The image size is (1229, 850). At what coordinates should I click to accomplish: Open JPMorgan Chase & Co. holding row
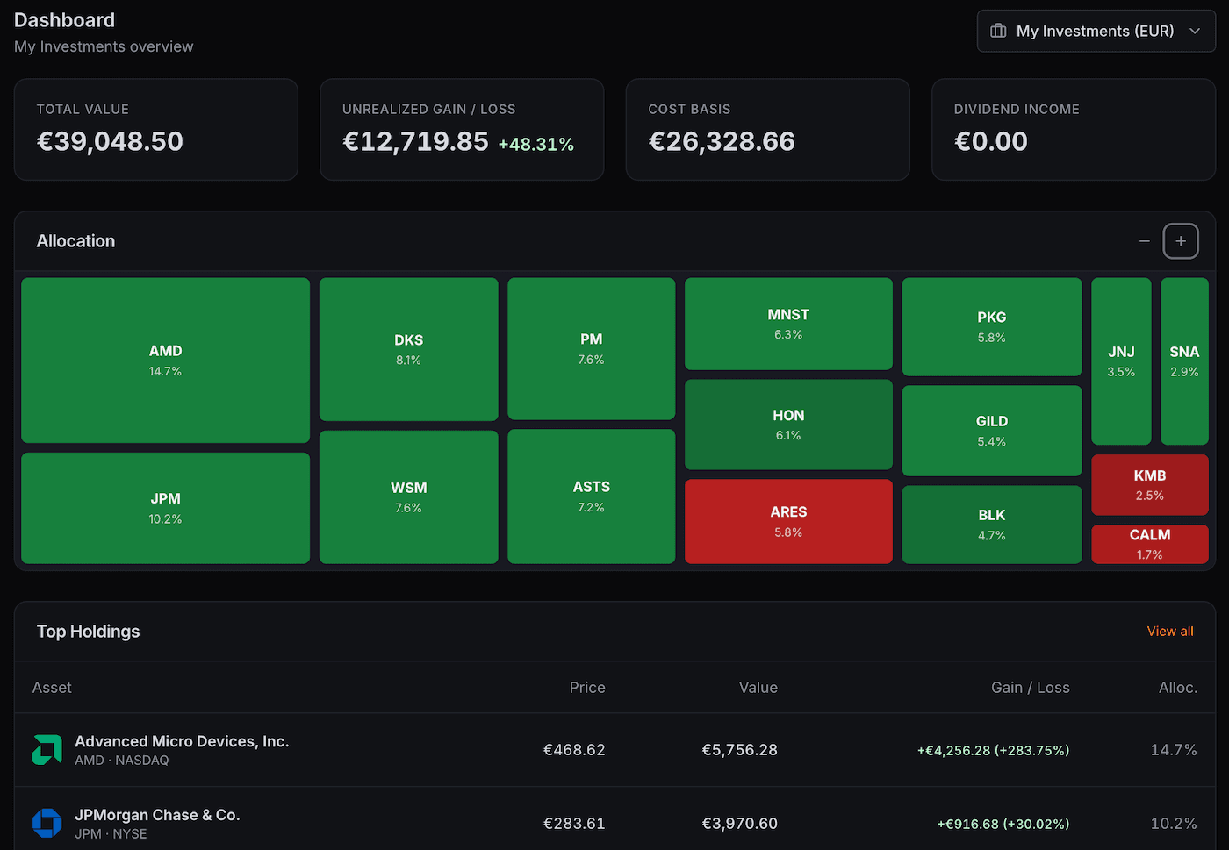(x=614, y=819)
